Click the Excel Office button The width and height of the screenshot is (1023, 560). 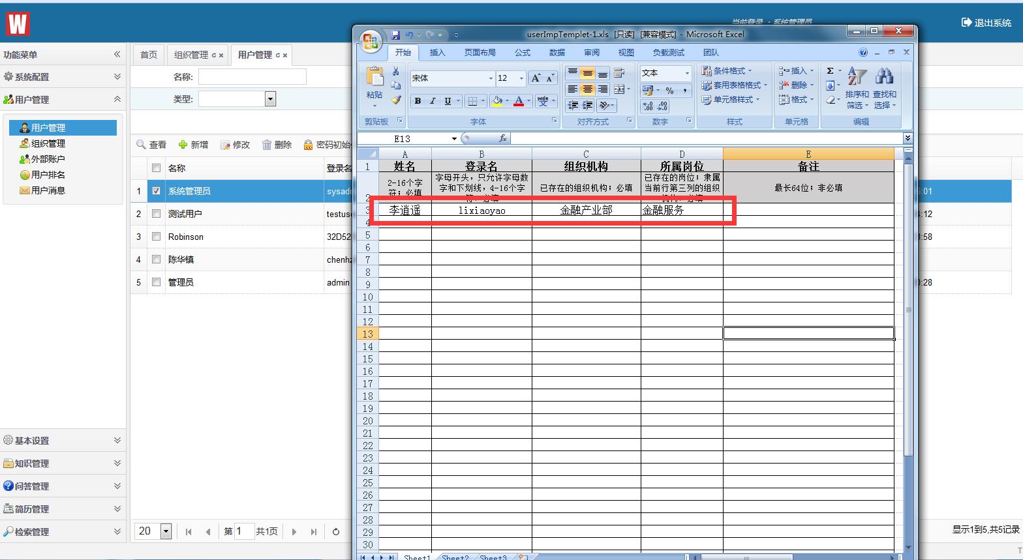(371, 42)
